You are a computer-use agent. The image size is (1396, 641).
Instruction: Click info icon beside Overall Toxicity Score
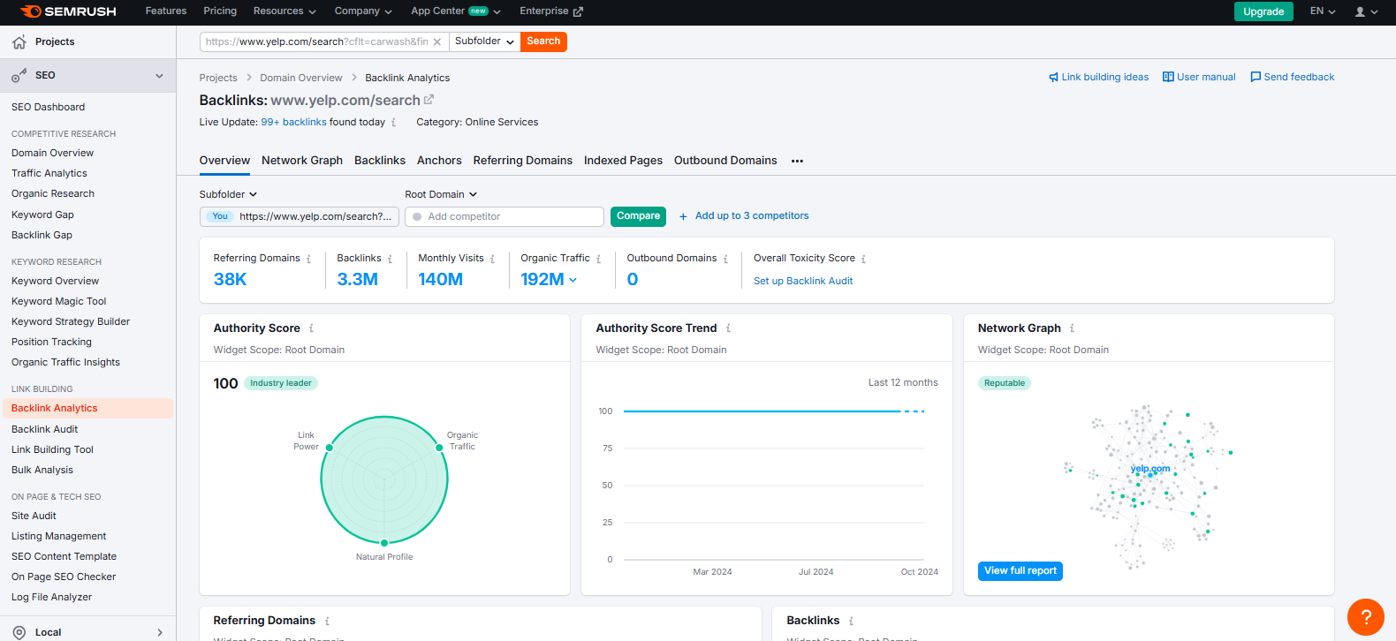point(863,259)
